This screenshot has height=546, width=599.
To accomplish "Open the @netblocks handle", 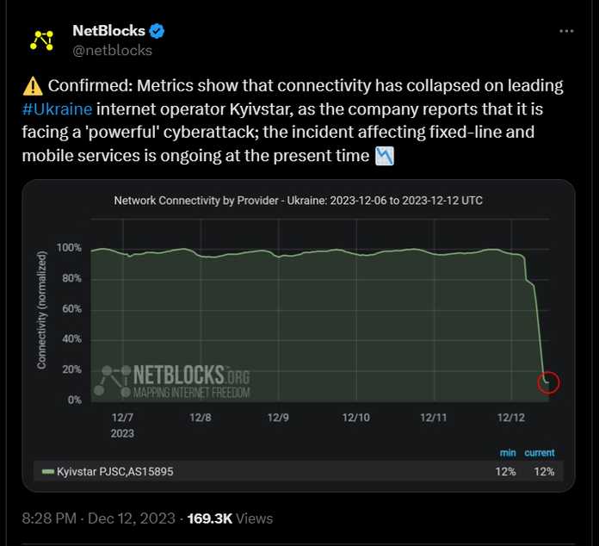I will click(x=112, y=51).
